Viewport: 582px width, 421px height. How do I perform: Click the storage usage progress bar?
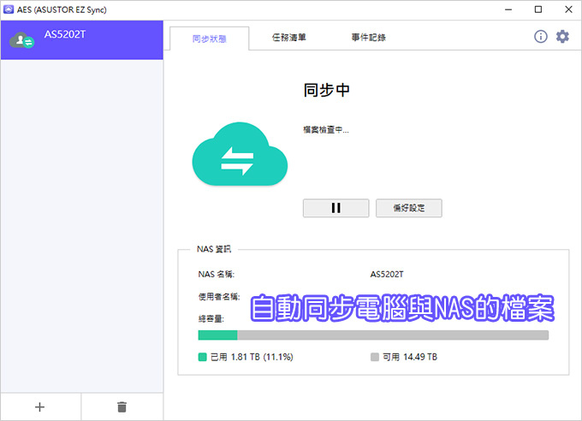coord(373,335)
